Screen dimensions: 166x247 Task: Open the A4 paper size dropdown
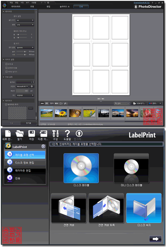coord(25,20)
